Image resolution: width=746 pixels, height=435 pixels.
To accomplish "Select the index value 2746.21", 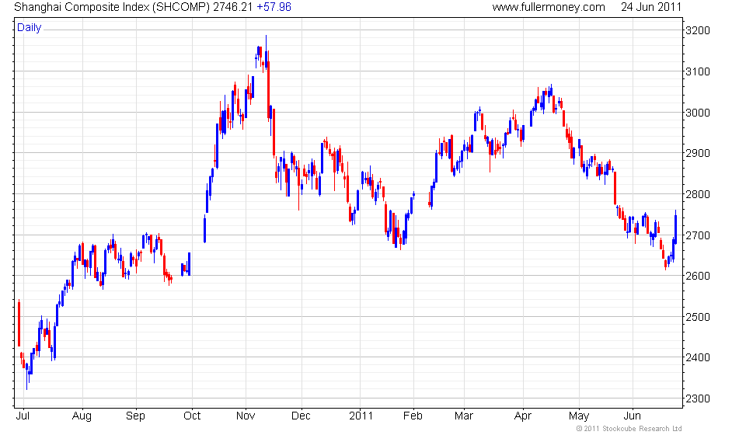I will pyautogui.click(x=232, y=7).
